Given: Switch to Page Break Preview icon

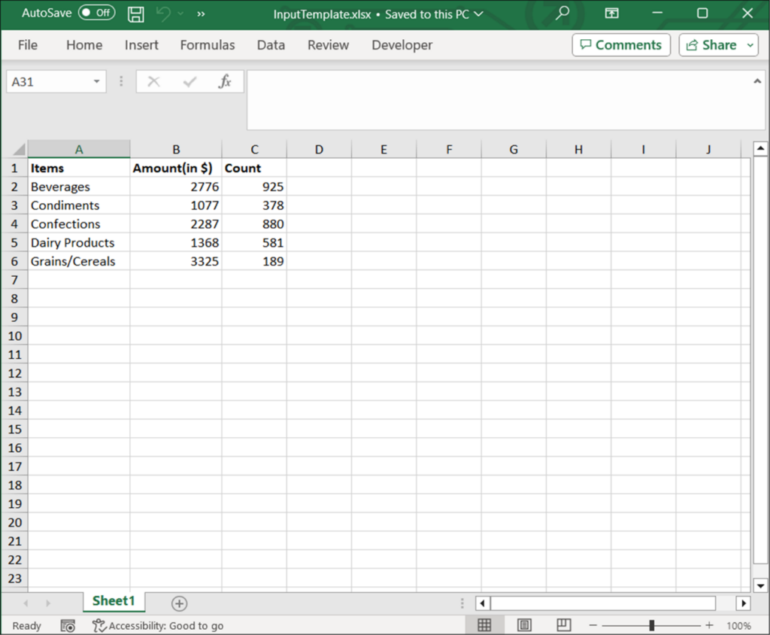Looking at the screenshot, I should pos(562,624).
